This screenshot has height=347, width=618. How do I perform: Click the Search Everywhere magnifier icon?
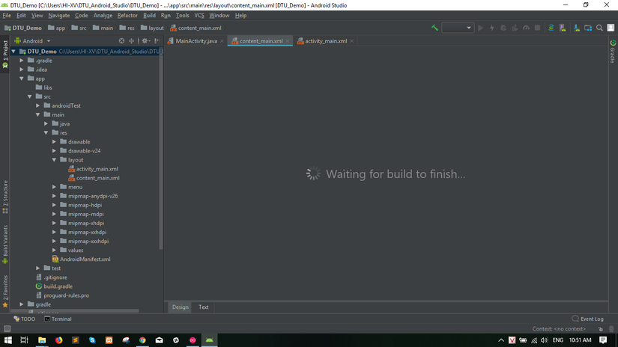[599, 28]
